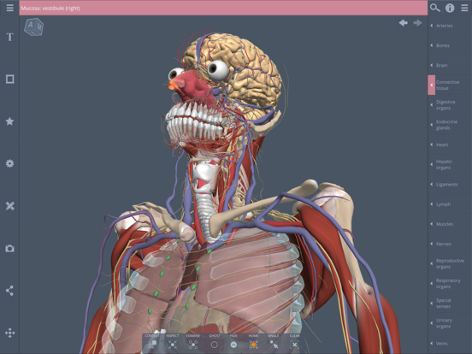Hide the selected structure
472x354 pixels.
point(233,342)
